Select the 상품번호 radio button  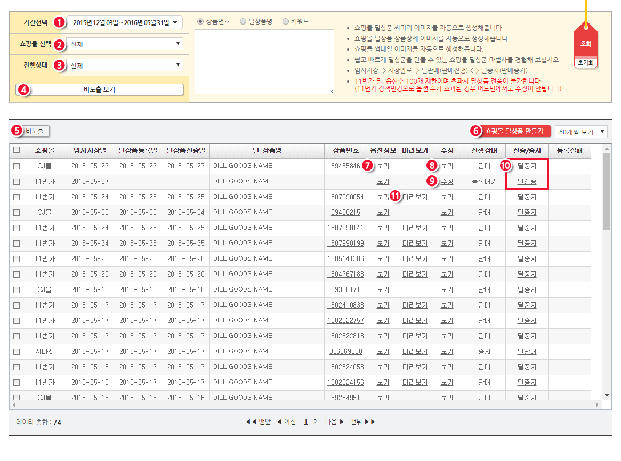200,21
